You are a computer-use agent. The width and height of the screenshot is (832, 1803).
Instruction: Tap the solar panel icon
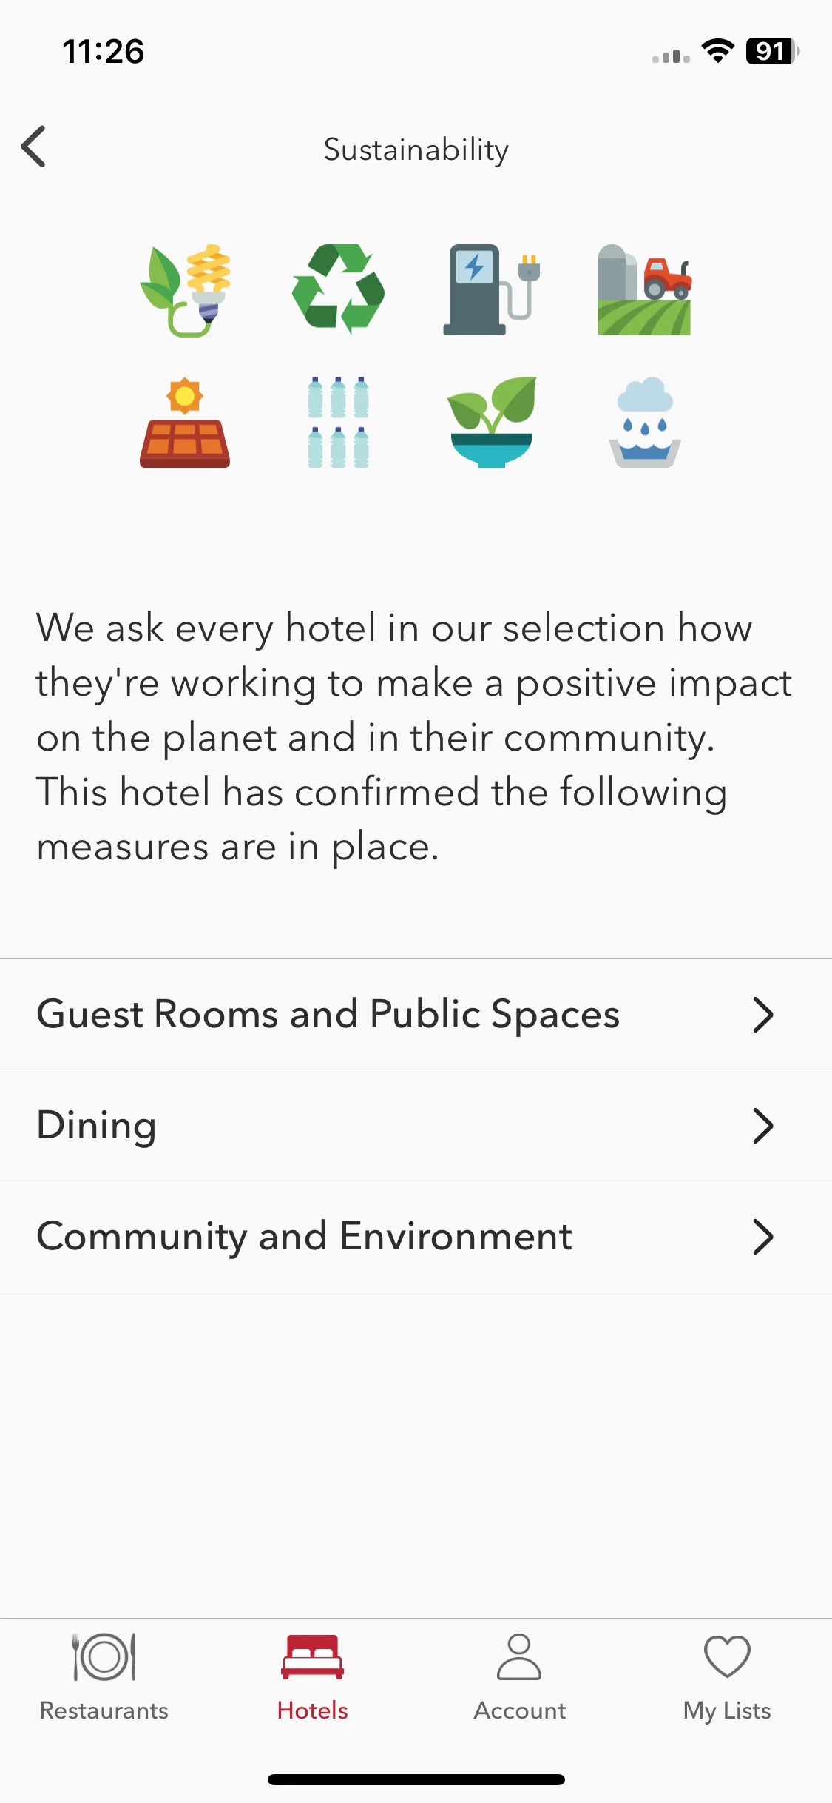tap(185, 423)
